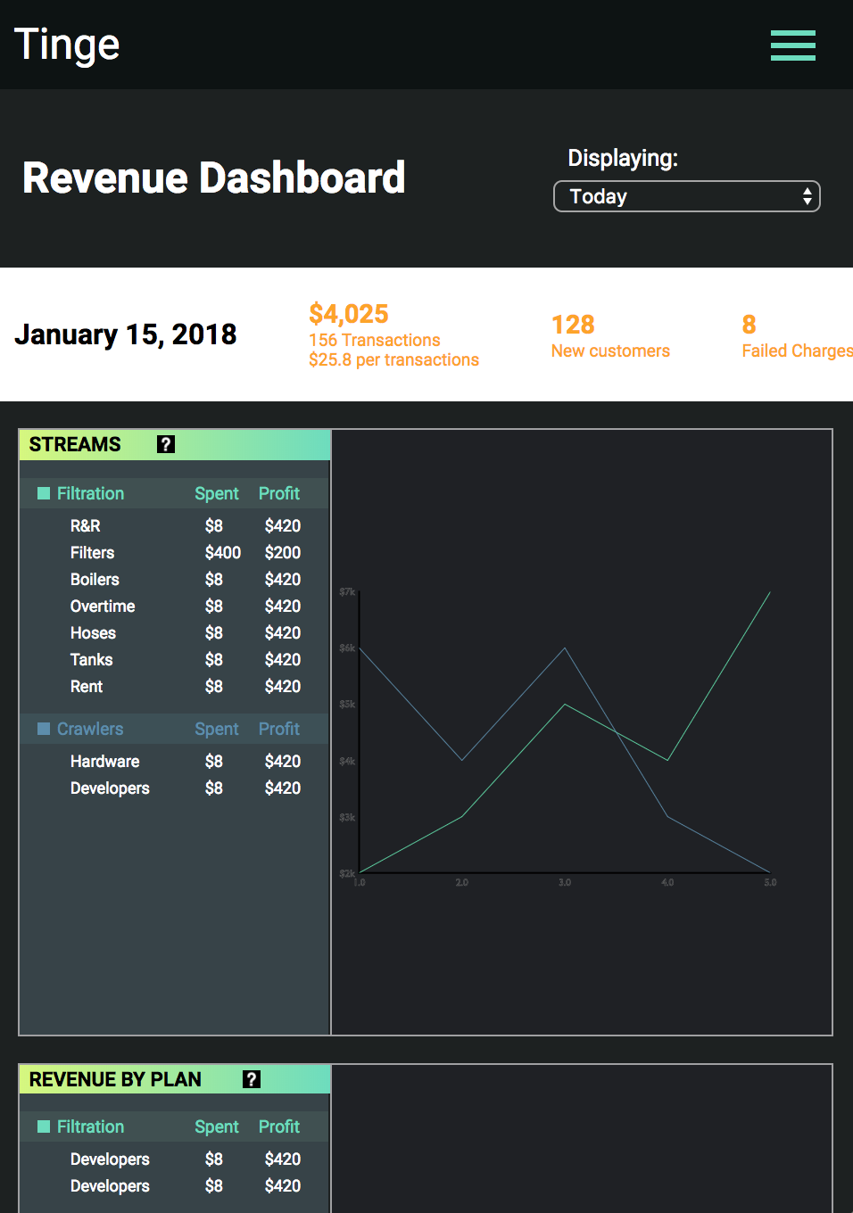The height and width of the screenshot is (1213, 853).
Task: Select the Developers row under Crawlers
Action: [x=175, y=788]
